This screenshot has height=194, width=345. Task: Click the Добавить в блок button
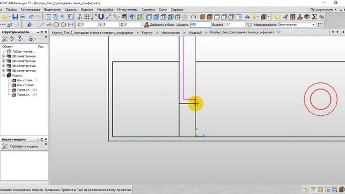pos(159,25)
